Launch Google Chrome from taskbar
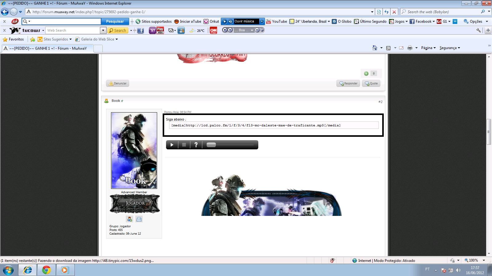Screen dimensions: 492x276 46,270
